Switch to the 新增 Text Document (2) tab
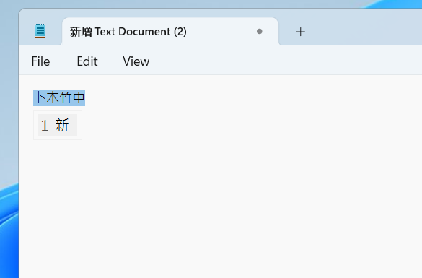Image resolution: width=422 pixels, height=278 pixels. click(x=128, y=32)
